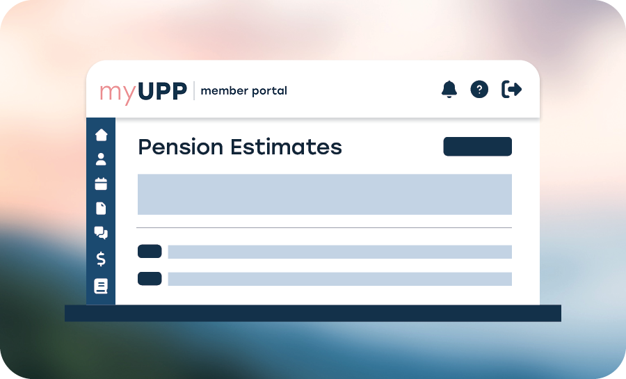Click the large light blue banner

click(x=324, y=194)
